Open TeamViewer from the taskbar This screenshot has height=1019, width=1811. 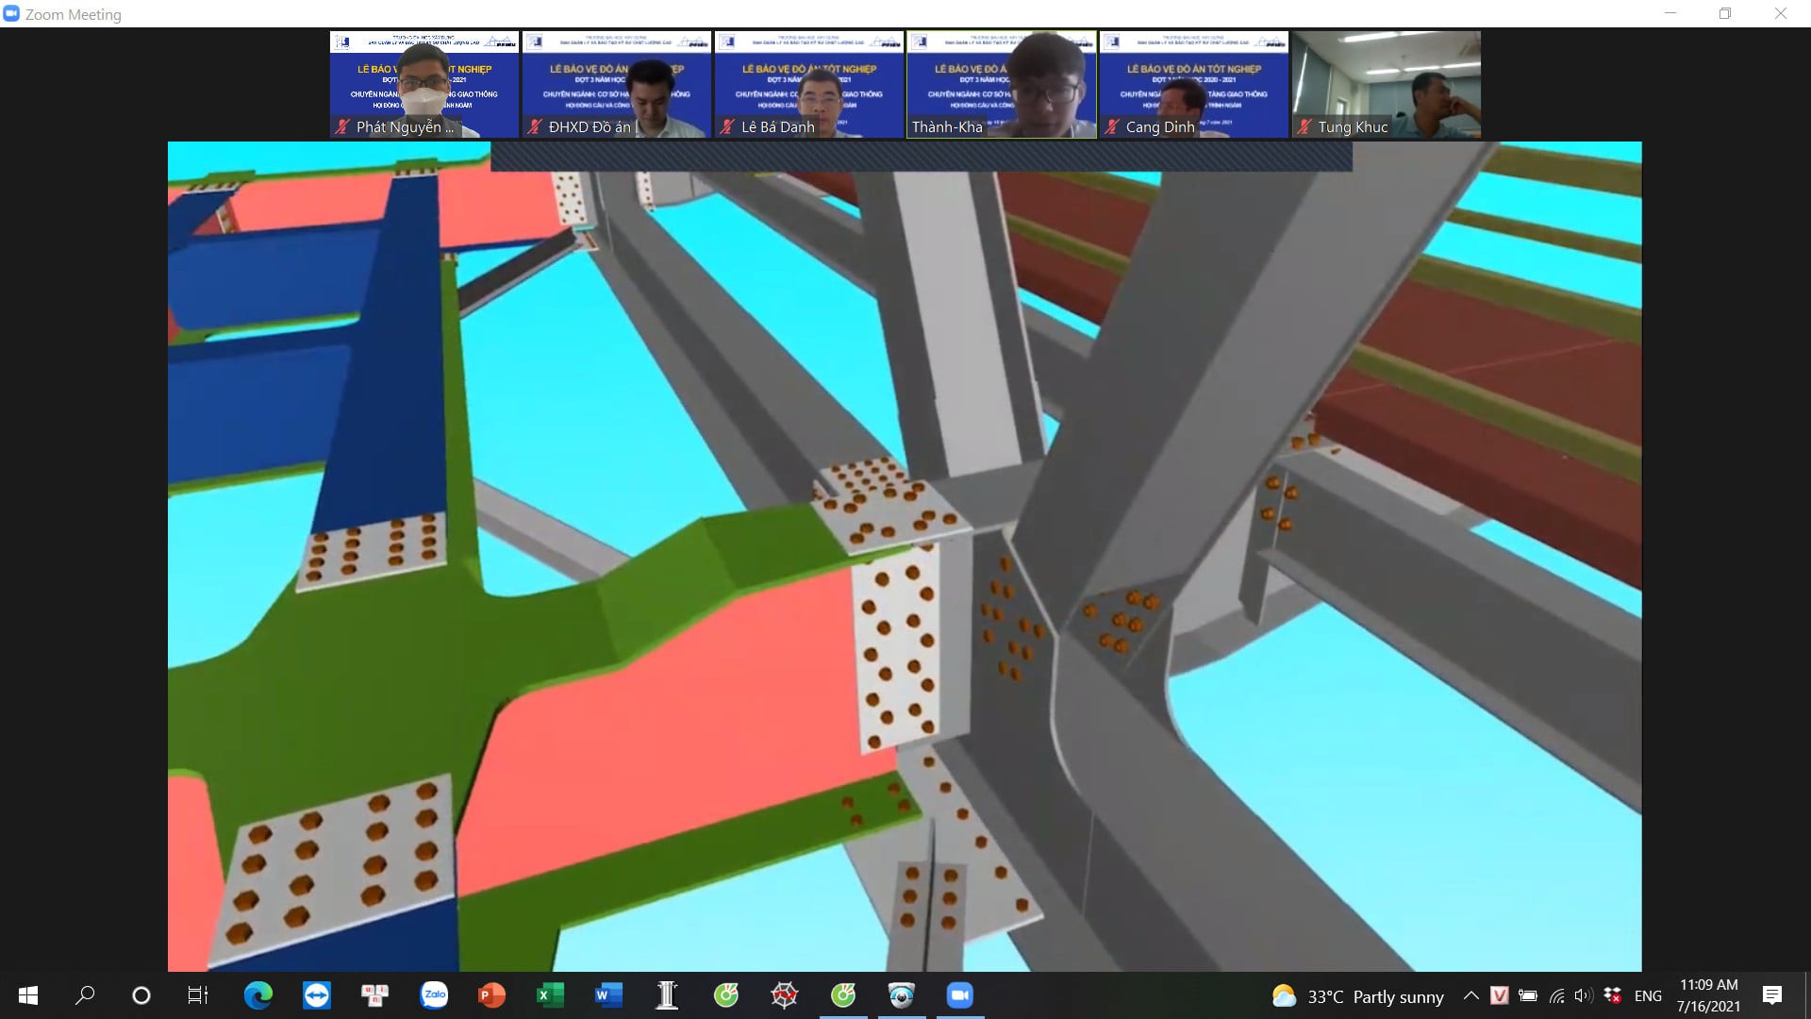tap(317, 994)
